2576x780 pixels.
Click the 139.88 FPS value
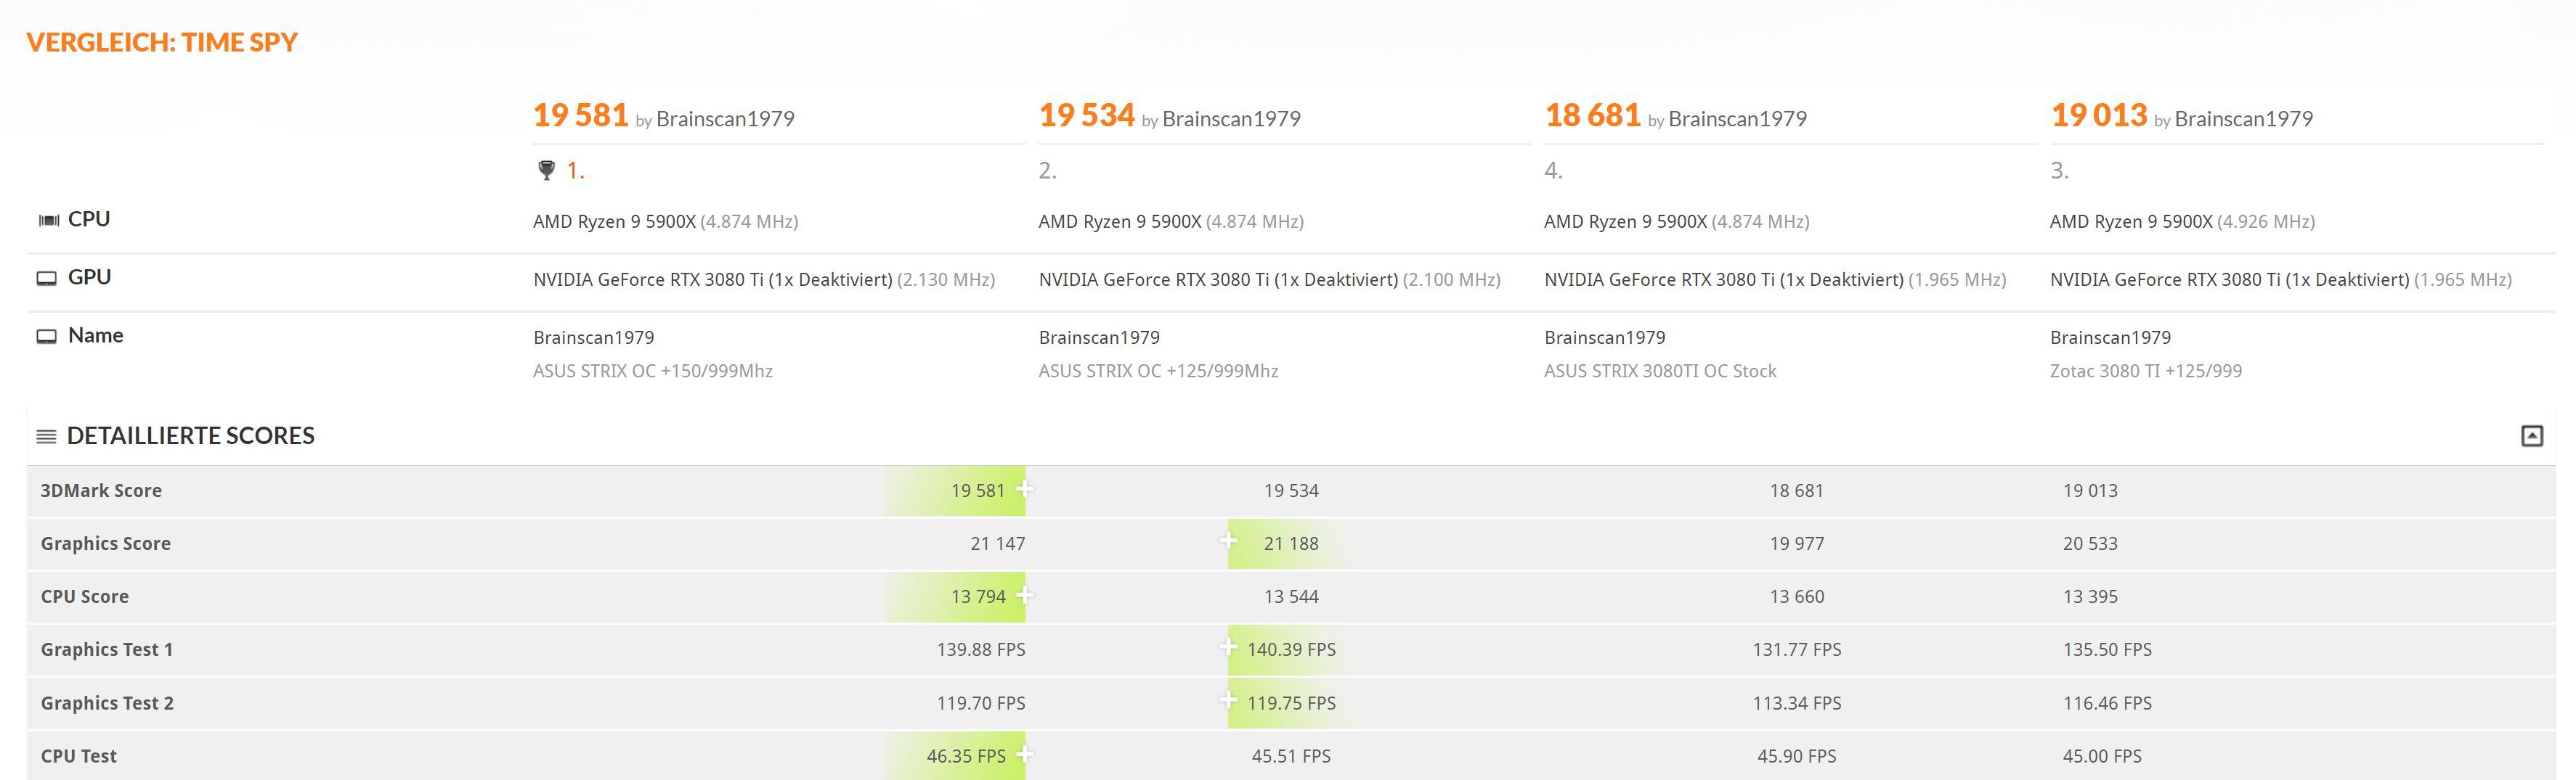click(981, 649)
